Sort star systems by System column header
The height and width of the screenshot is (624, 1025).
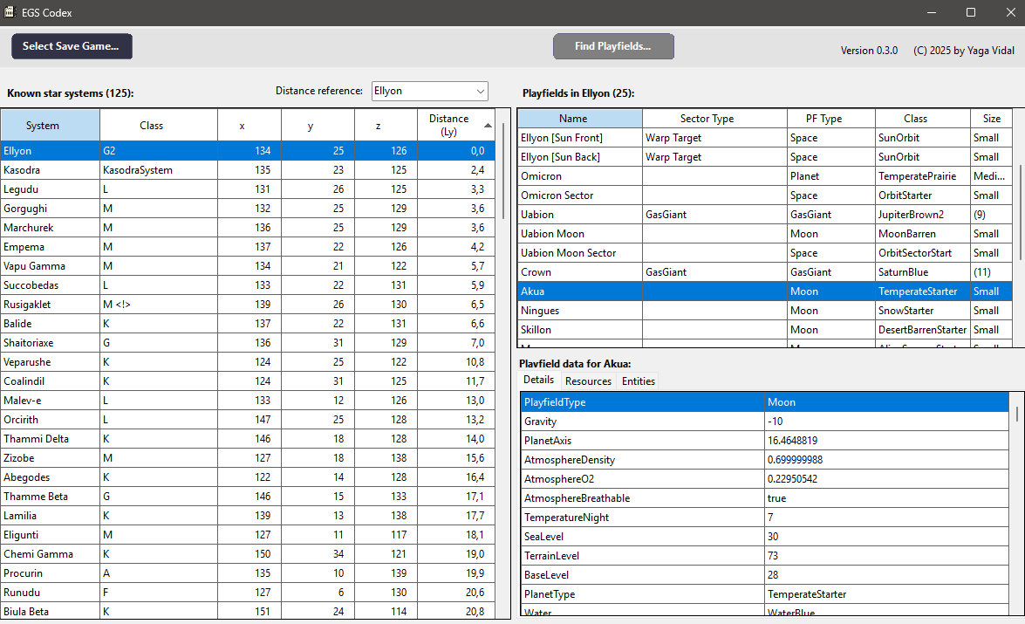pos(43,126)
